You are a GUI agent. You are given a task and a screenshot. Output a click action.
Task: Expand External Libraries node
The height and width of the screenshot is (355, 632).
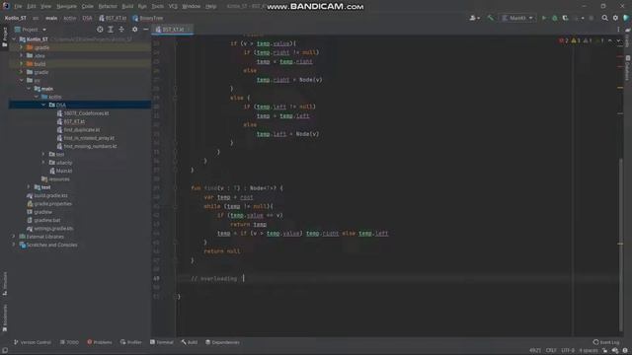coord(15,237)
